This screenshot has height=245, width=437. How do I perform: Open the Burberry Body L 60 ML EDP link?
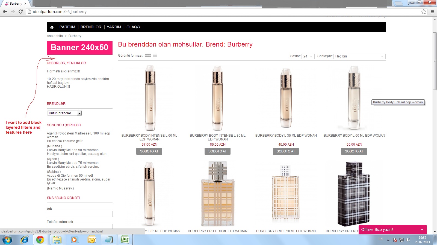(x=354, y=136)
